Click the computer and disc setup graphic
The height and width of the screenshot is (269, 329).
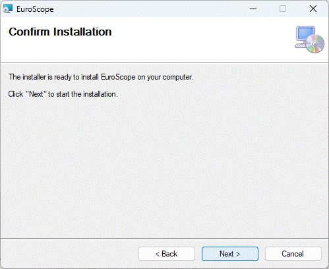(x=309, y=39)
